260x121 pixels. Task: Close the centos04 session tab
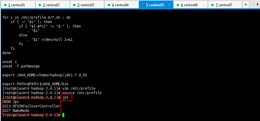135,5
